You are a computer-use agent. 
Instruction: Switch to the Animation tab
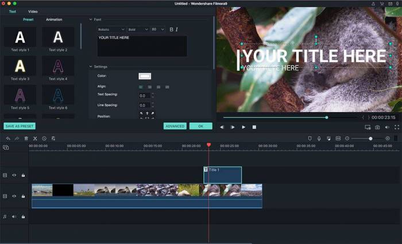pos(54,20)
